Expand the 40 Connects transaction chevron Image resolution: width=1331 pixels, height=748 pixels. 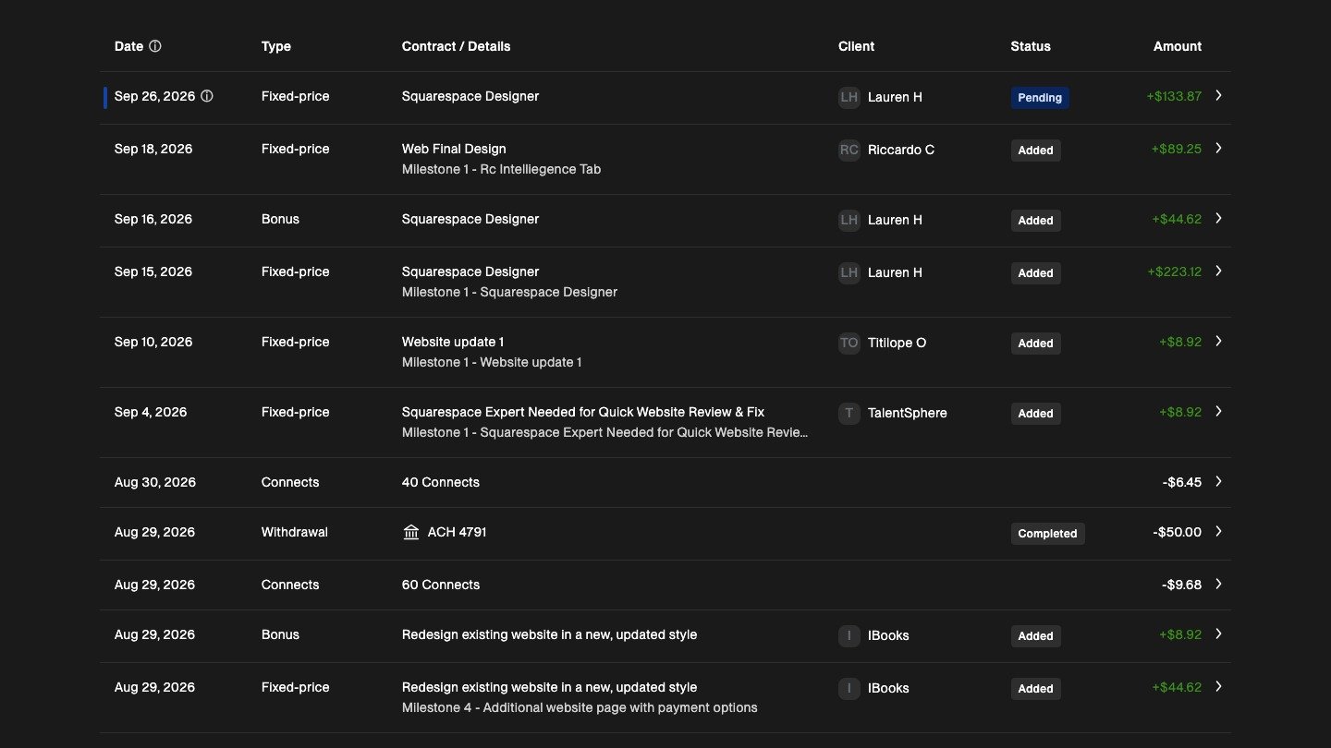pos(1218,481)
